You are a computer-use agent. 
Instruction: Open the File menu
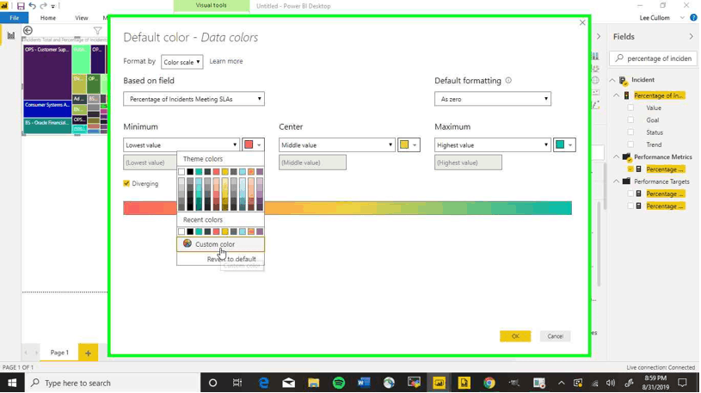click(15, 18)
